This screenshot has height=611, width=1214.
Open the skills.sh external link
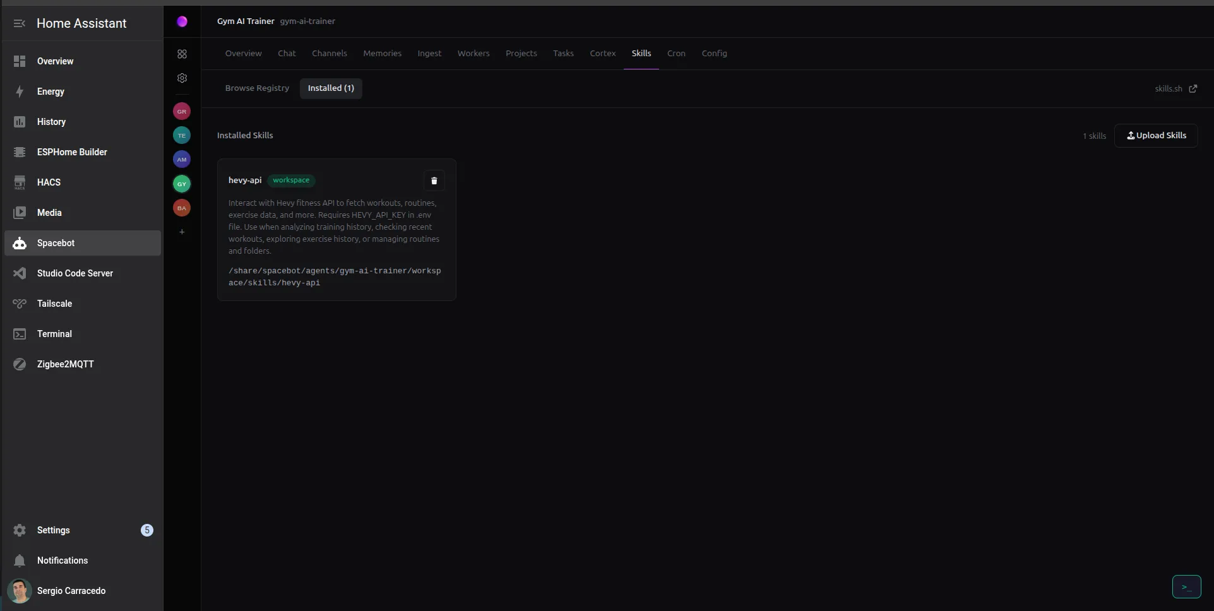coord(1175,89)
